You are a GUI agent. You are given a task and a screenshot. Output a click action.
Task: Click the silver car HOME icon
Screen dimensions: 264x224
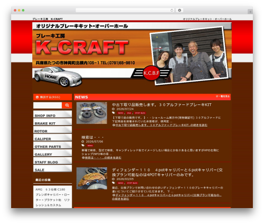click(58, 77)
